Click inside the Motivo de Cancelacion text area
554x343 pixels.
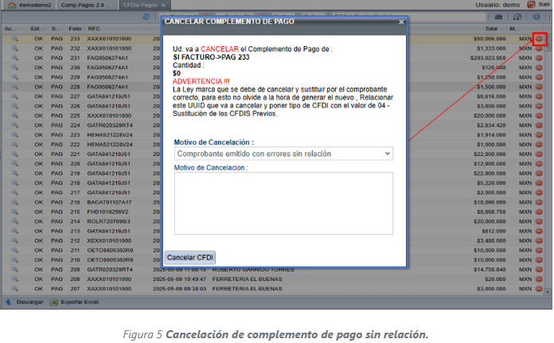coord(283,204)
